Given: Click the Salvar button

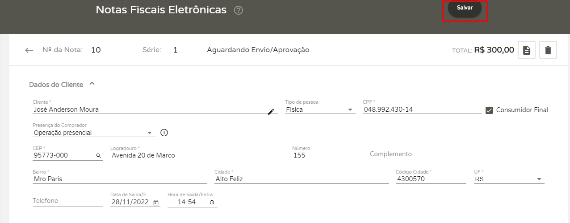Looking at the screenshot, I should [x=465, y=8].
